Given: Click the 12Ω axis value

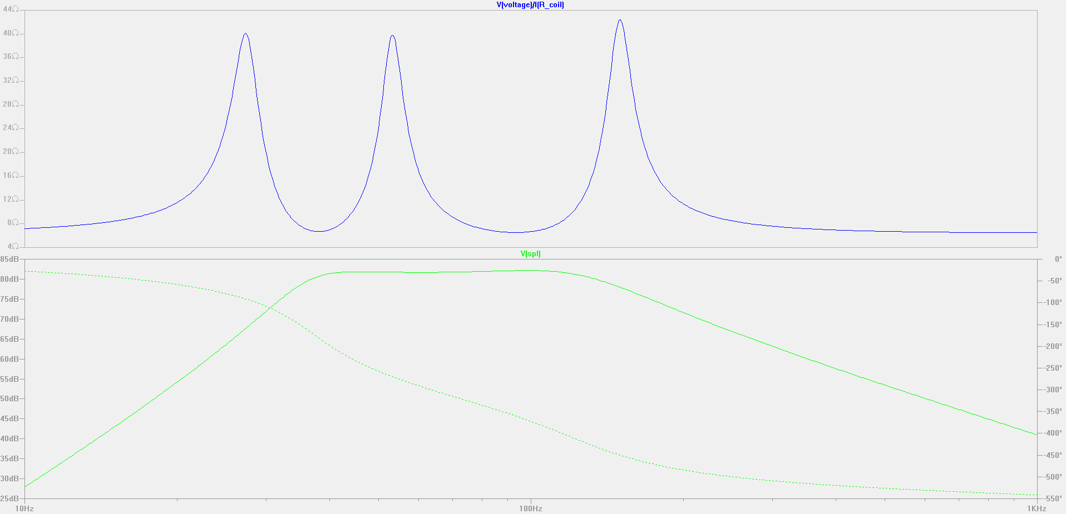Looking at the screenshot, I should coord(11,199).
